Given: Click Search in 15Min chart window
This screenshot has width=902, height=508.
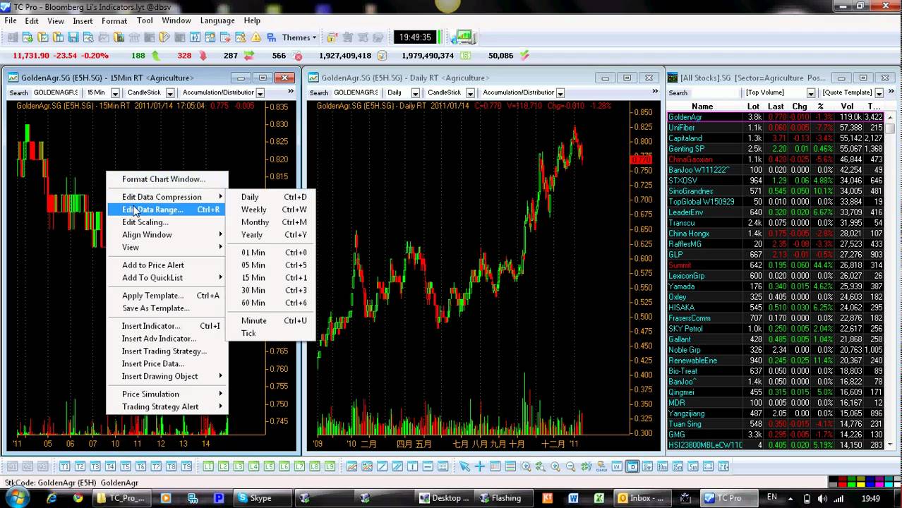Looking at the screenshot, I should point(18,93).
